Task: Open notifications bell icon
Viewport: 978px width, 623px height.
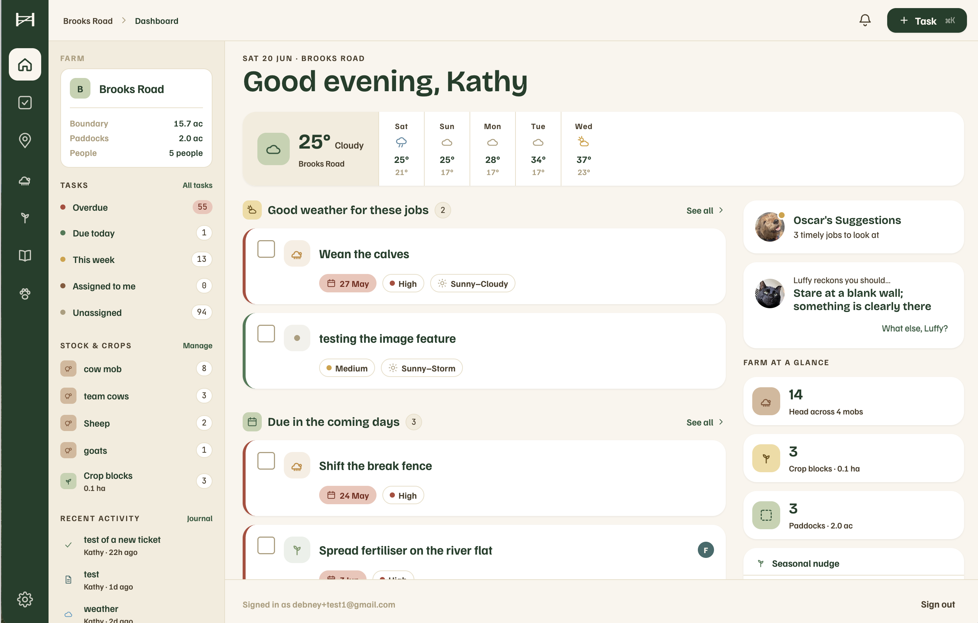Action: [865, 20]
